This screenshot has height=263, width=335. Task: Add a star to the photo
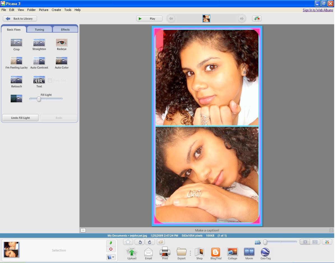pos(128,242)
